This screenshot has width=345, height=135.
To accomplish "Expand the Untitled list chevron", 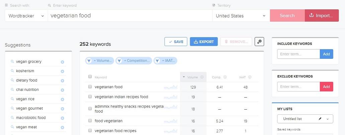I will click(327, 119).
